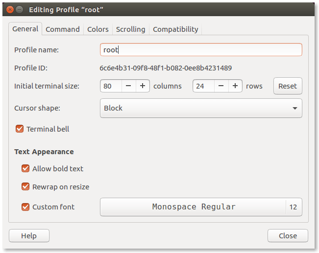Open the Monospace Regular font chooser
Screen dimensions: 319x253
pyautogui.click(x=201, y=207)
